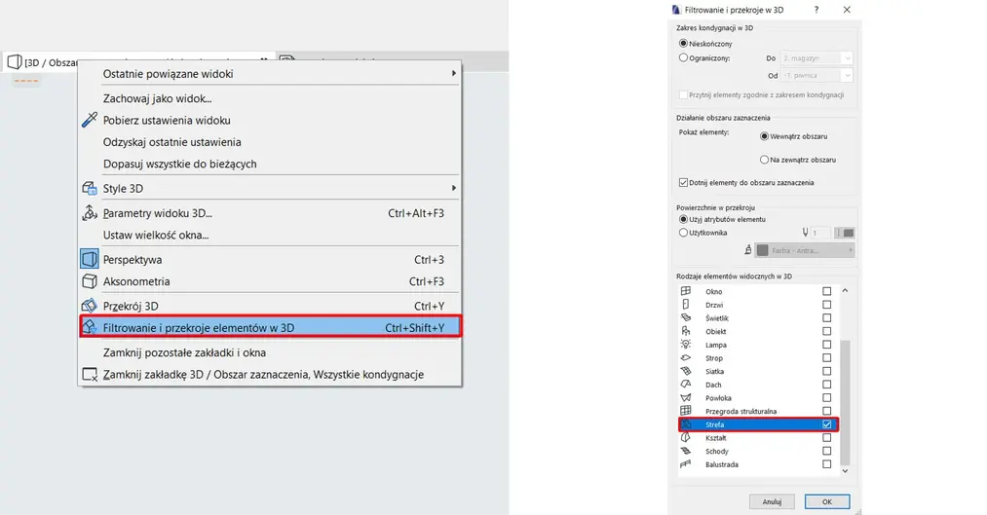The height and width of the screenshot is (515, 987).
Task: Click the Obiekt element type icon
Action: (686, 331)
